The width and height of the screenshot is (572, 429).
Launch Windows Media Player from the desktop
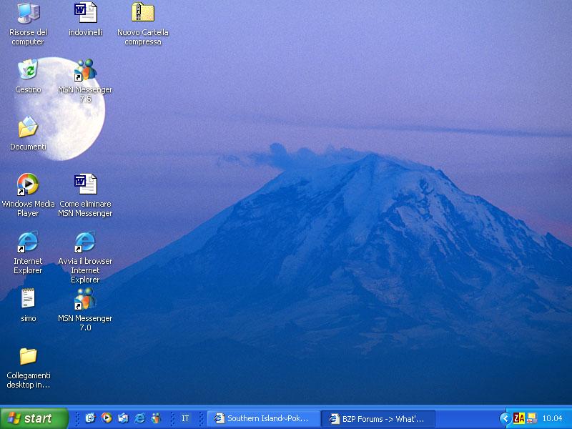click(28, 184)
